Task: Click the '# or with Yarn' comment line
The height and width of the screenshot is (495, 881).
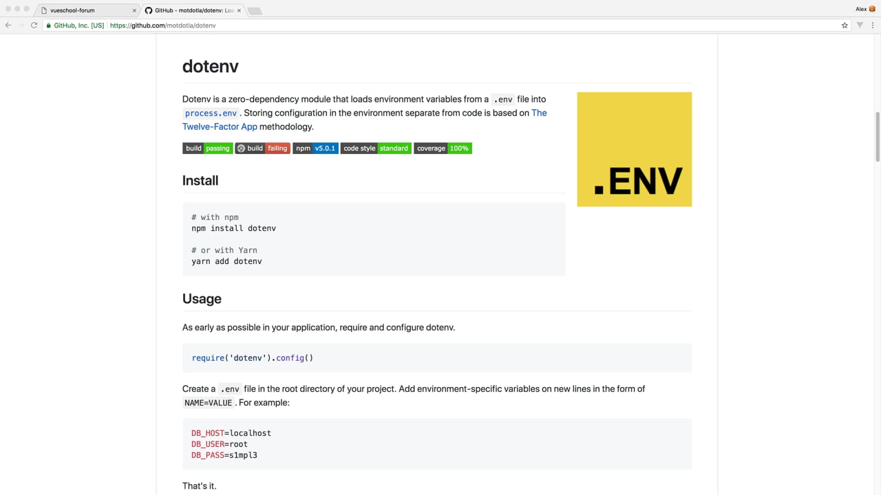Action: point(224,250)
